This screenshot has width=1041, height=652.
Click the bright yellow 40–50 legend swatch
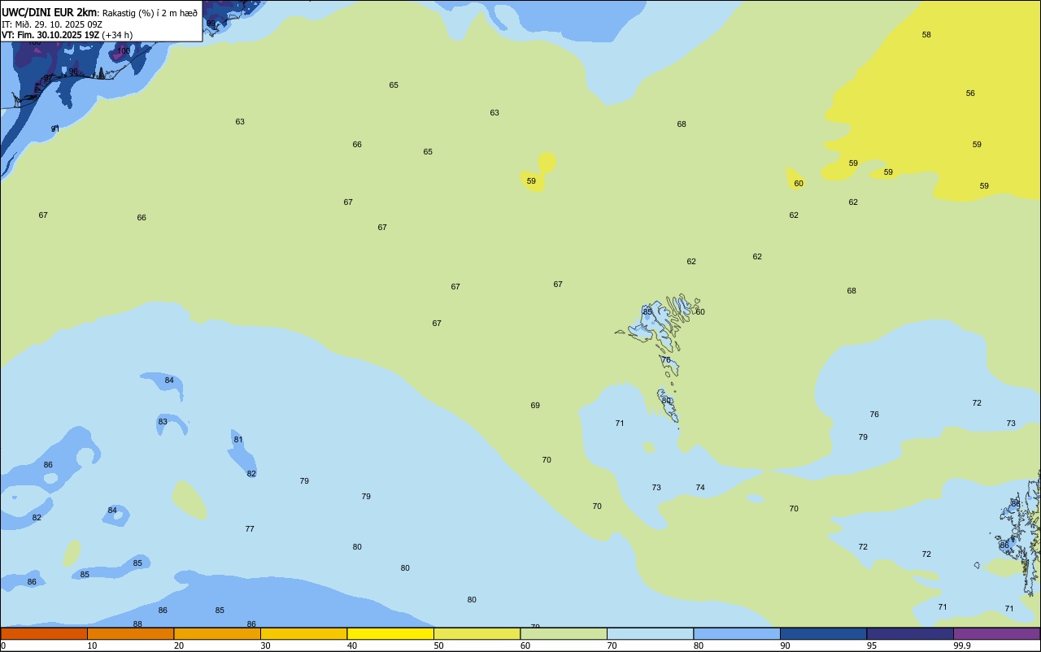click(390, 633)
